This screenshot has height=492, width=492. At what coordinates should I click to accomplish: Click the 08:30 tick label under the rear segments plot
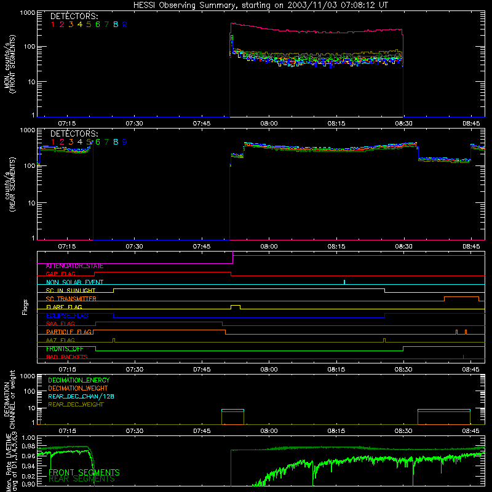tap(403, 247)
